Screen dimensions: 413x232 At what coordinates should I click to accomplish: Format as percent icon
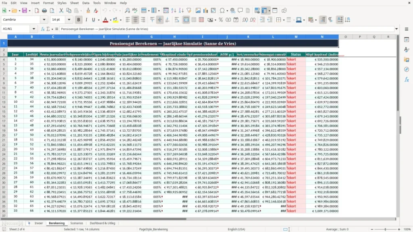pos(221,20)
